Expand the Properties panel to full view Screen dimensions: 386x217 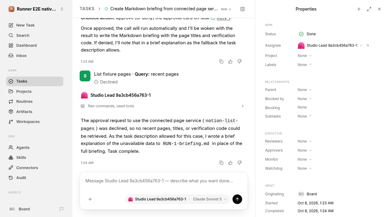[x=369, y=9]
